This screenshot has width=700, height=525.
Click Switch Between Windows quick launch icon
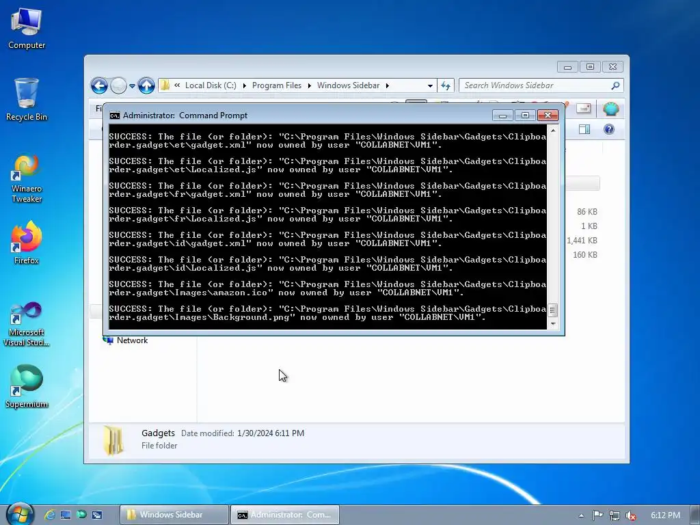pyautogui.click(x=97, y=515)
